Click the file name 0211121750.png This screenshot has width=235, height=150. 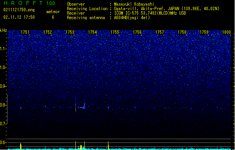19,10
